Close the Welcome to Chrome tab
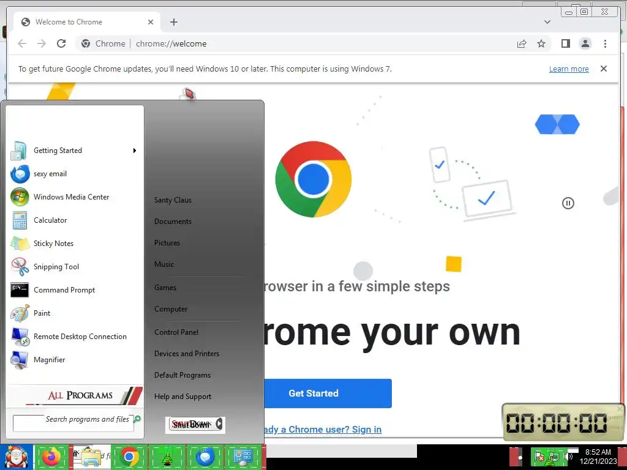 pyautogui.click(x=151, y=22)
